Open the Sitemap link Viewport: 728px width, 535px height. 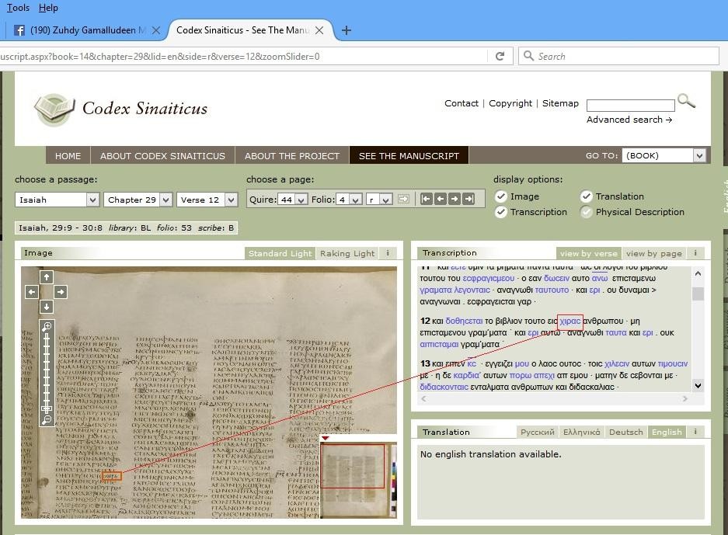point(560,103)
